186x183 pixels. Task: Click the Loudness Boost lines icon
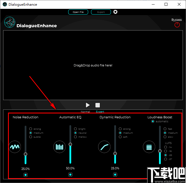point(149,147)
